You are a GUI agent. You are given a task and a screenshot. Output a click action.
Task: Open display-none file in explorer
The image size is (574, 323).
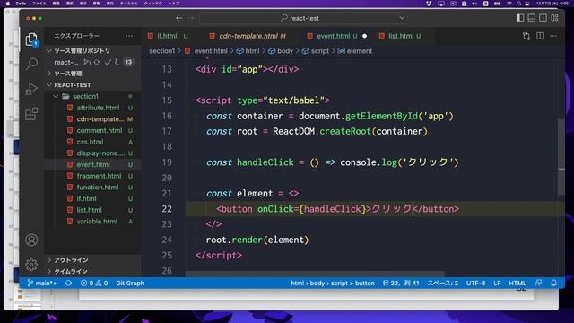pos(100,153)
